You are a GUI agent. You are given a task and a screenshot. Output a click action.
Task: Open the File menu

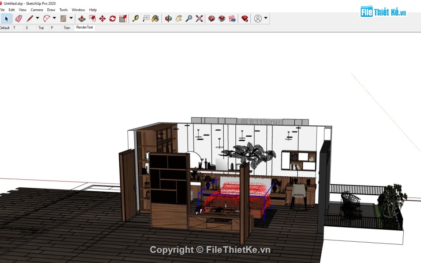click(x=2, y=10)
